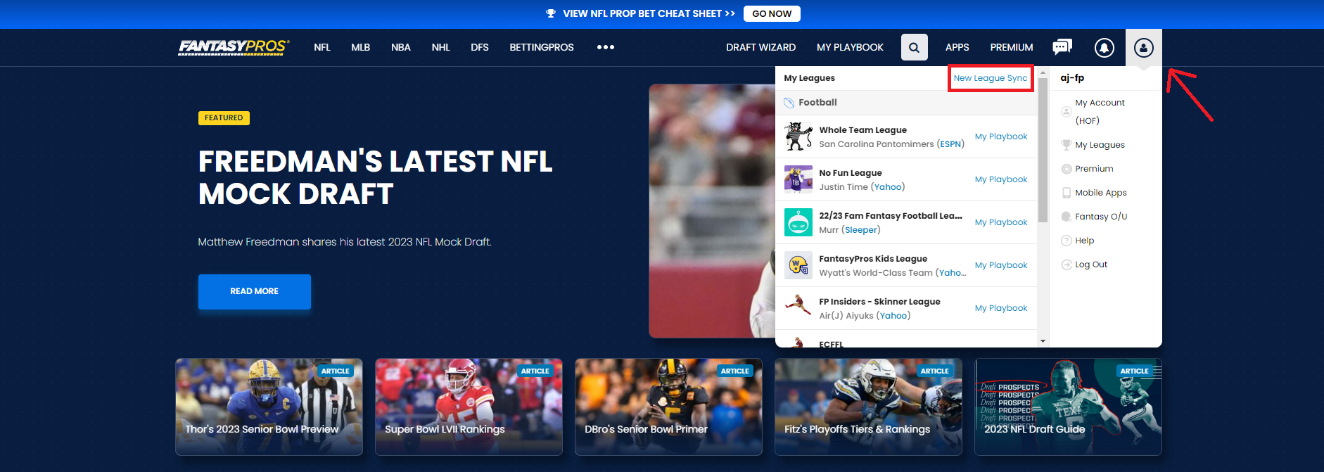Open the chat bubbles icon
1324x472 pixels.
point(1062,47)
